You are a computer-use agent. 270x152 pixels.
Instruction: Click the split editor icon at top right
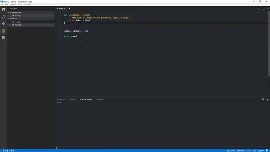coord(263,8)
